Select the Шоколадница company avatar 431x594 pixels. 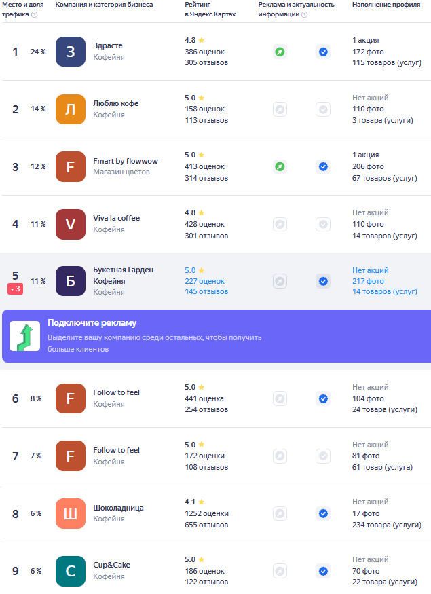tap(71, 514)
